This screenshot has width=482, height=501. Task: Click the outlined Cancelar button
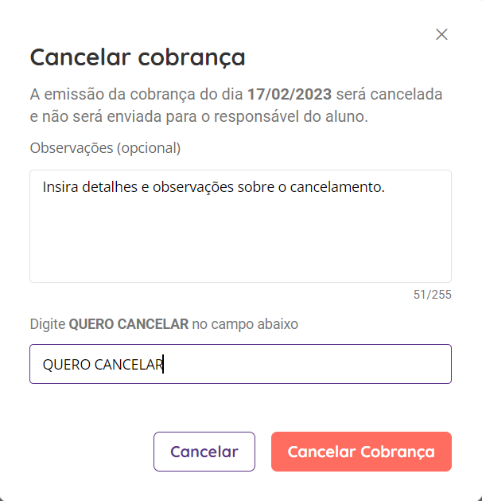[204, 452]
